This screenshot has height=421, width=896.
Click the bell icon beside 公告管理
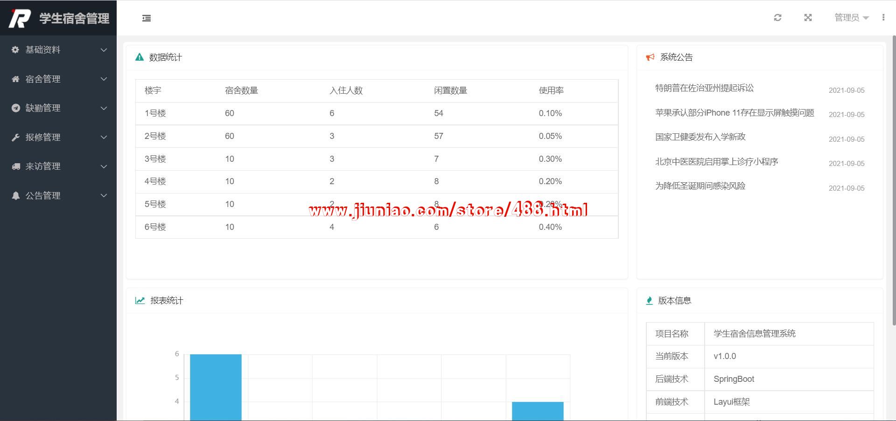tap(15, 196)
